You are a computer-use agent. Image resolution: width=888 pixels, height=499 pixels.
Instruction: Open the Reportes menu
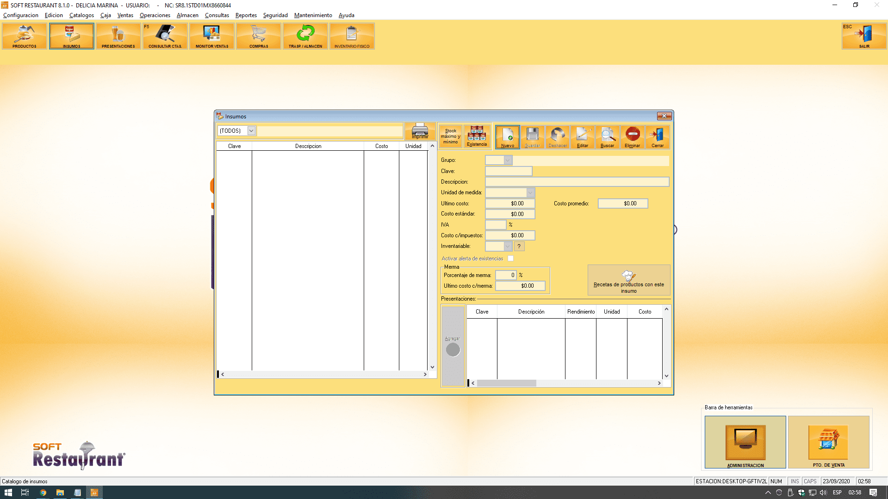(246, 15)
